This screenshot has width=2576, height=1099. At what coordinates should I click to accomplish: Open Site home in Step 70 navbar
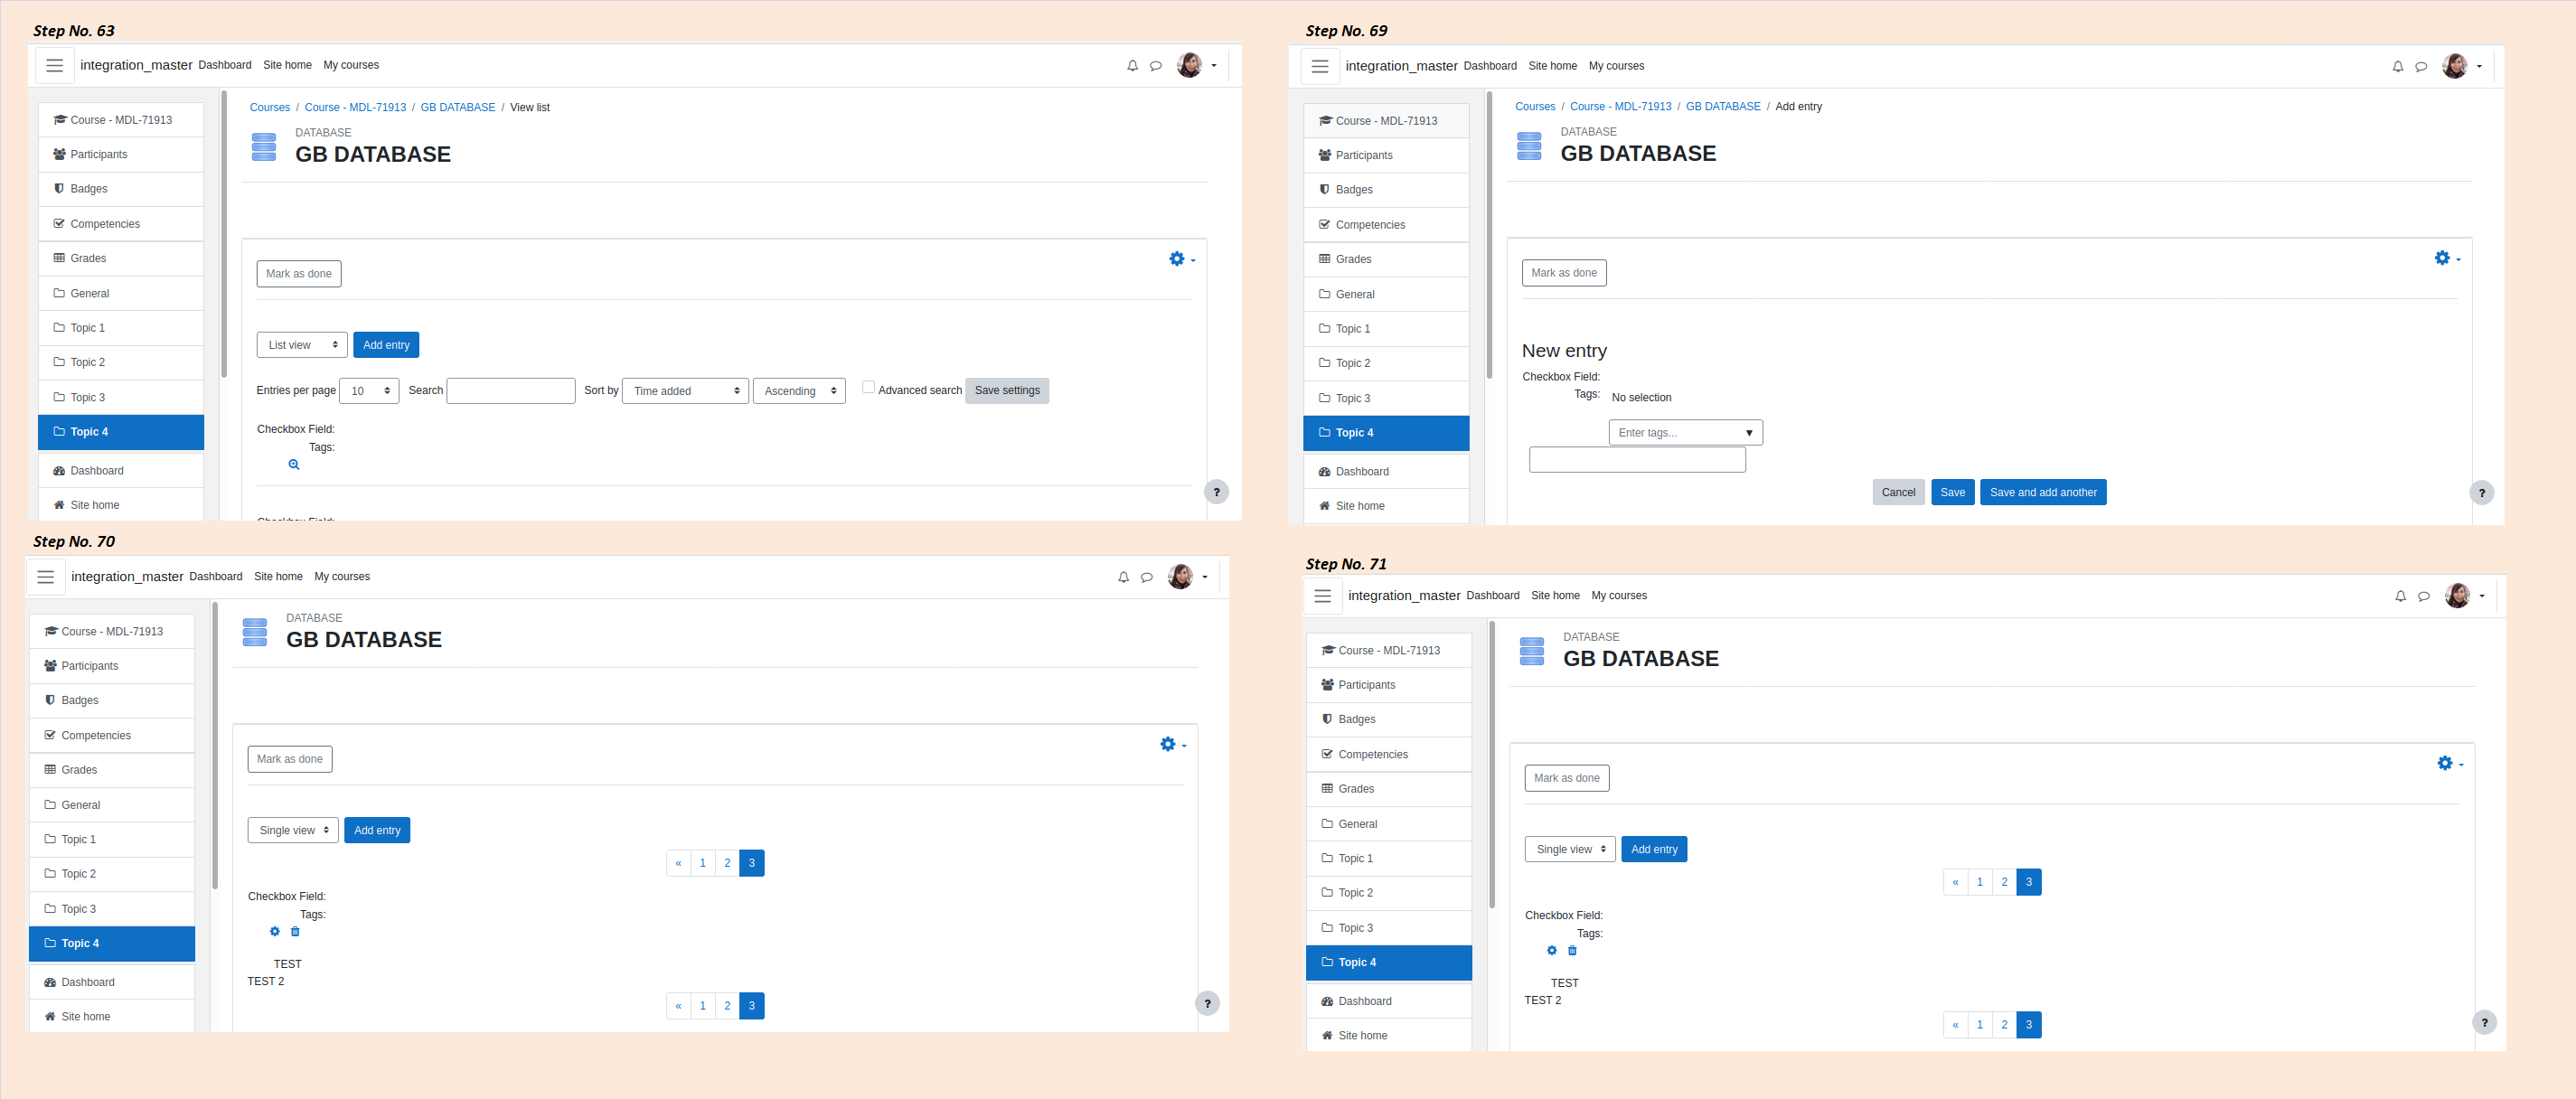pyautogui.click(x=278, y=577)
